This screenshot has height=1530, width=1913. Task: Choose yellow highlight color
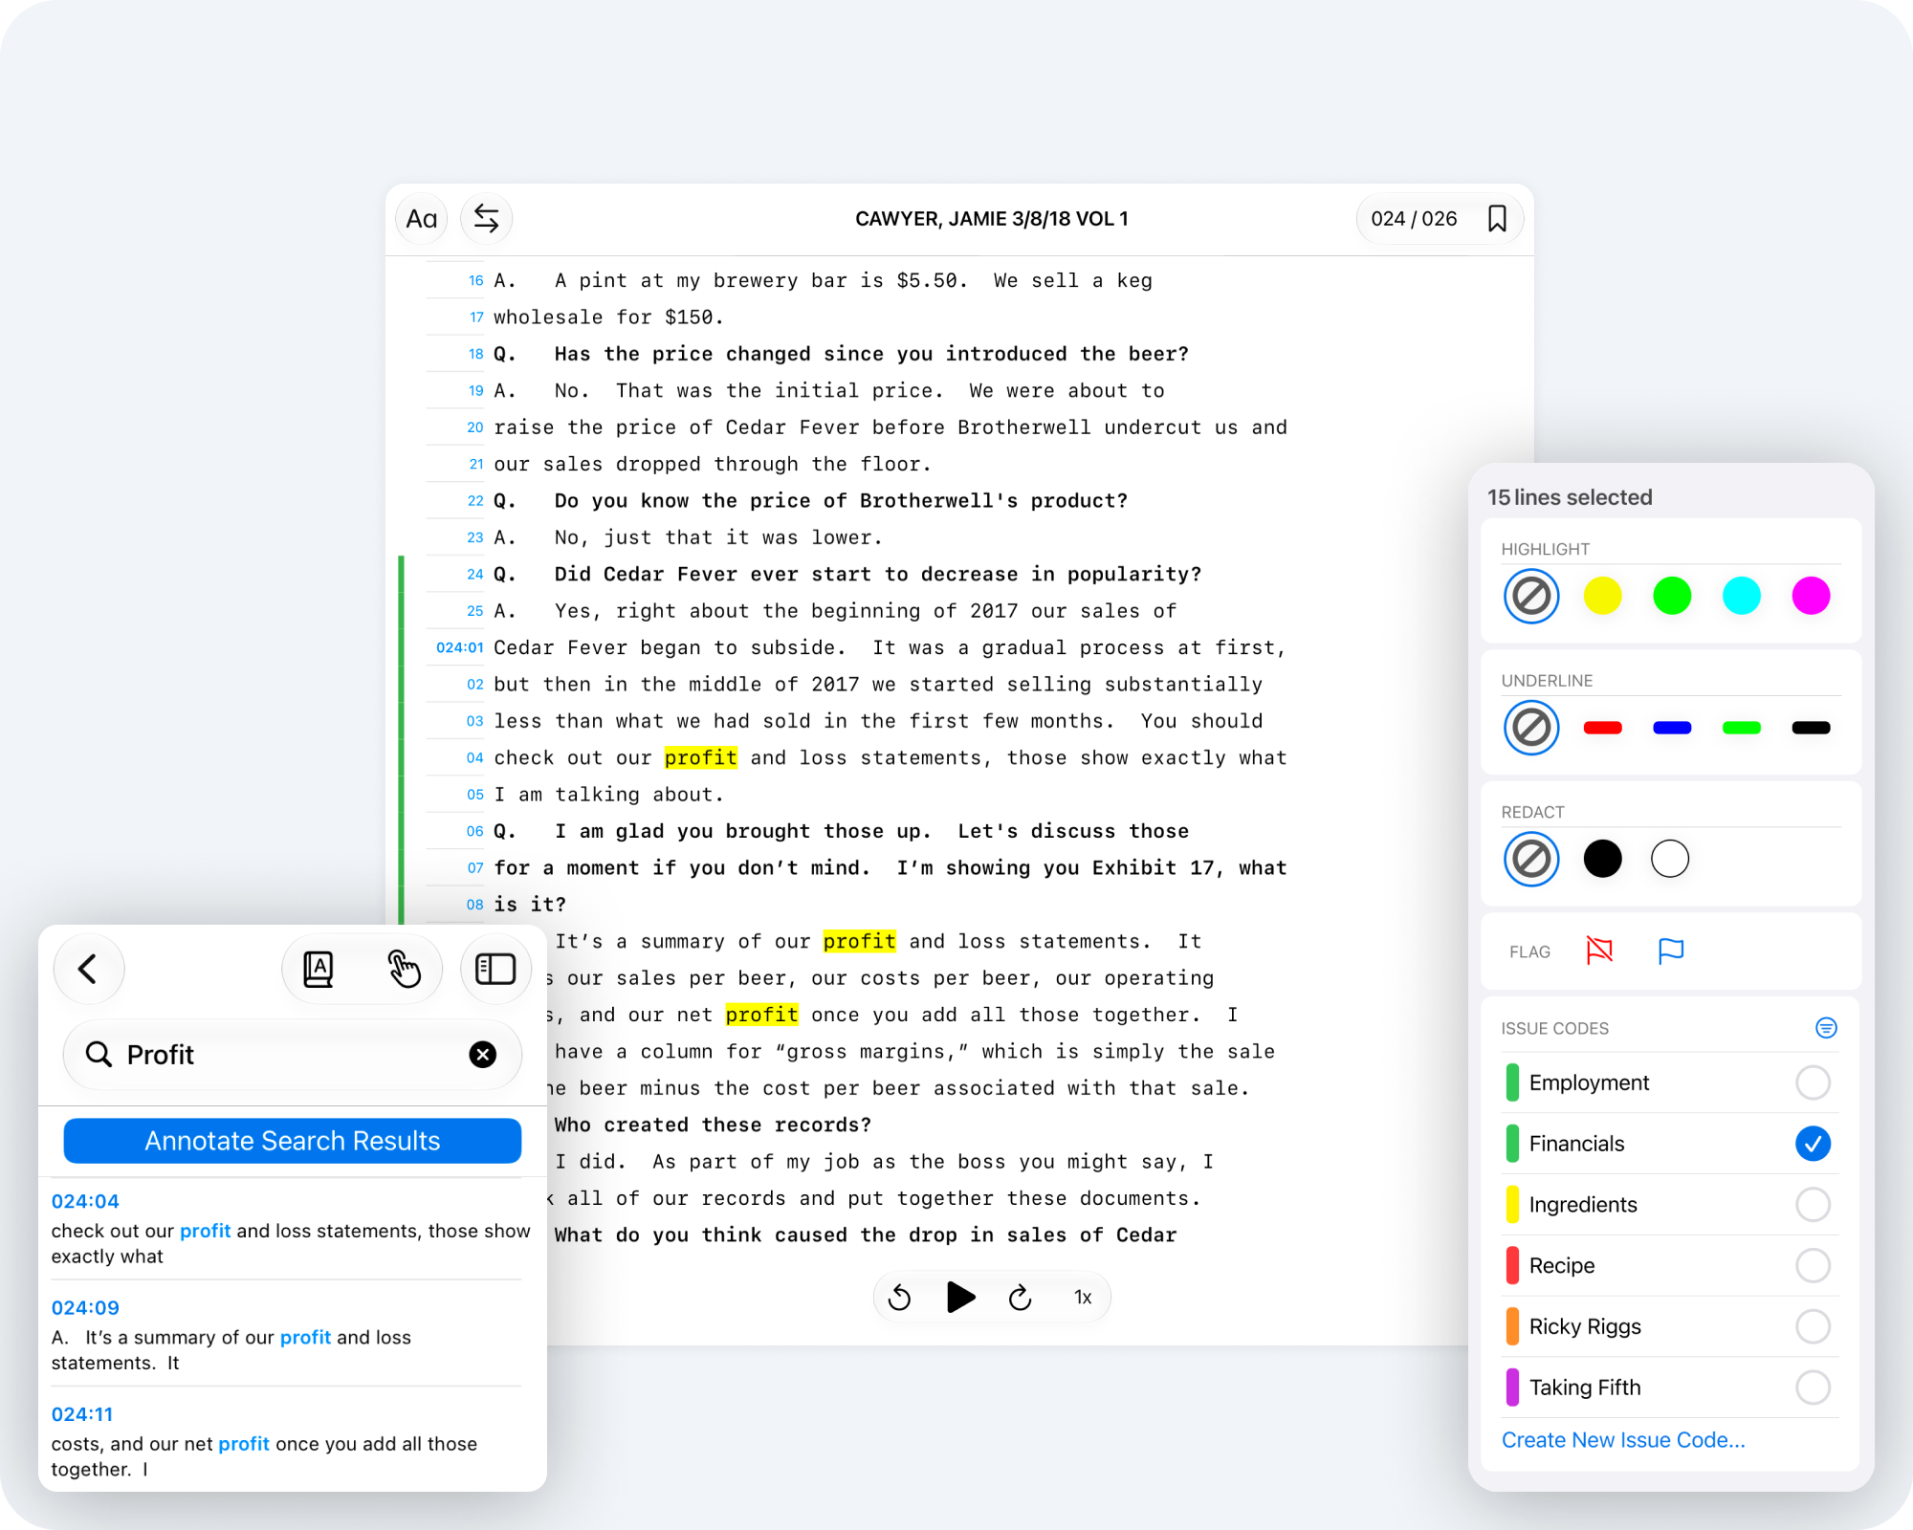coord(1603,596)
